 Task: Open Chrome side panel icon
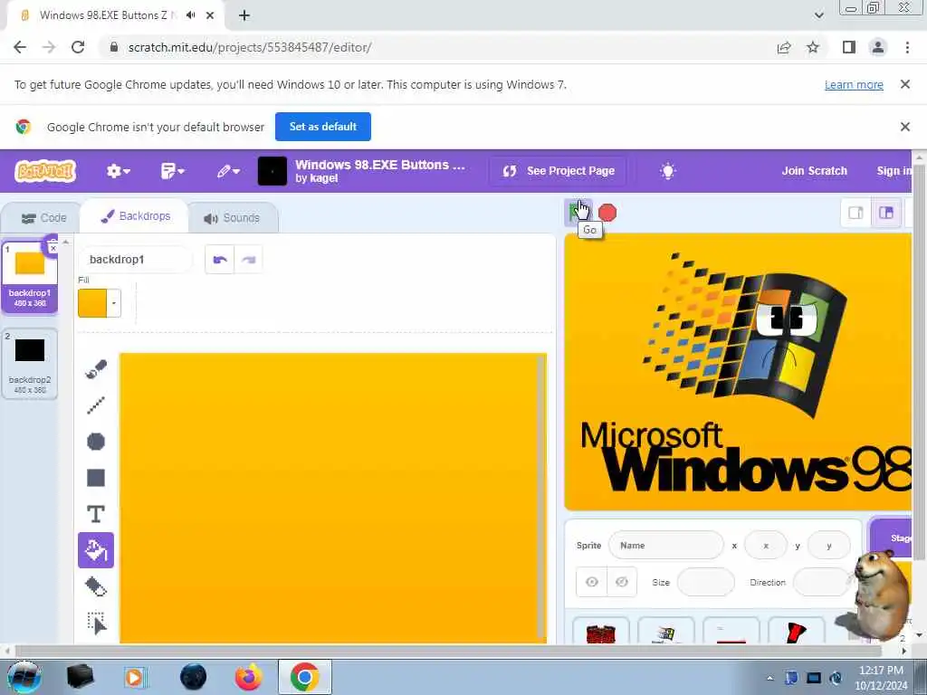click(849, 47)
